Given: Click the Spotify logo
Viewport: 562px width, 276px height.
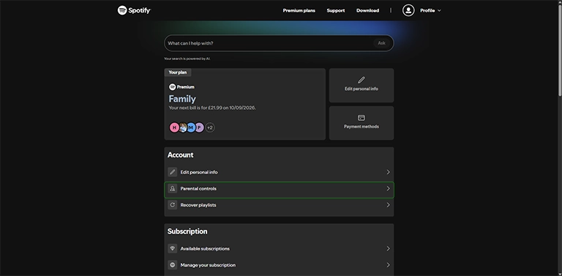Looking at the screenshot, I should [134, 10].
